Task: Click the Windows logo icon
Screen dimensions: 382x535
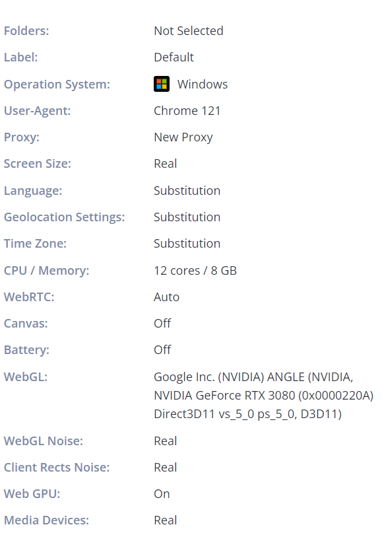Action: [162, 84]
